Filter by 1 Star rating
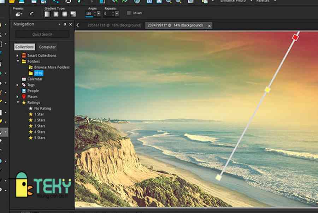The height and width of the screenshot is (213, 318). click(x=39, y=114)
